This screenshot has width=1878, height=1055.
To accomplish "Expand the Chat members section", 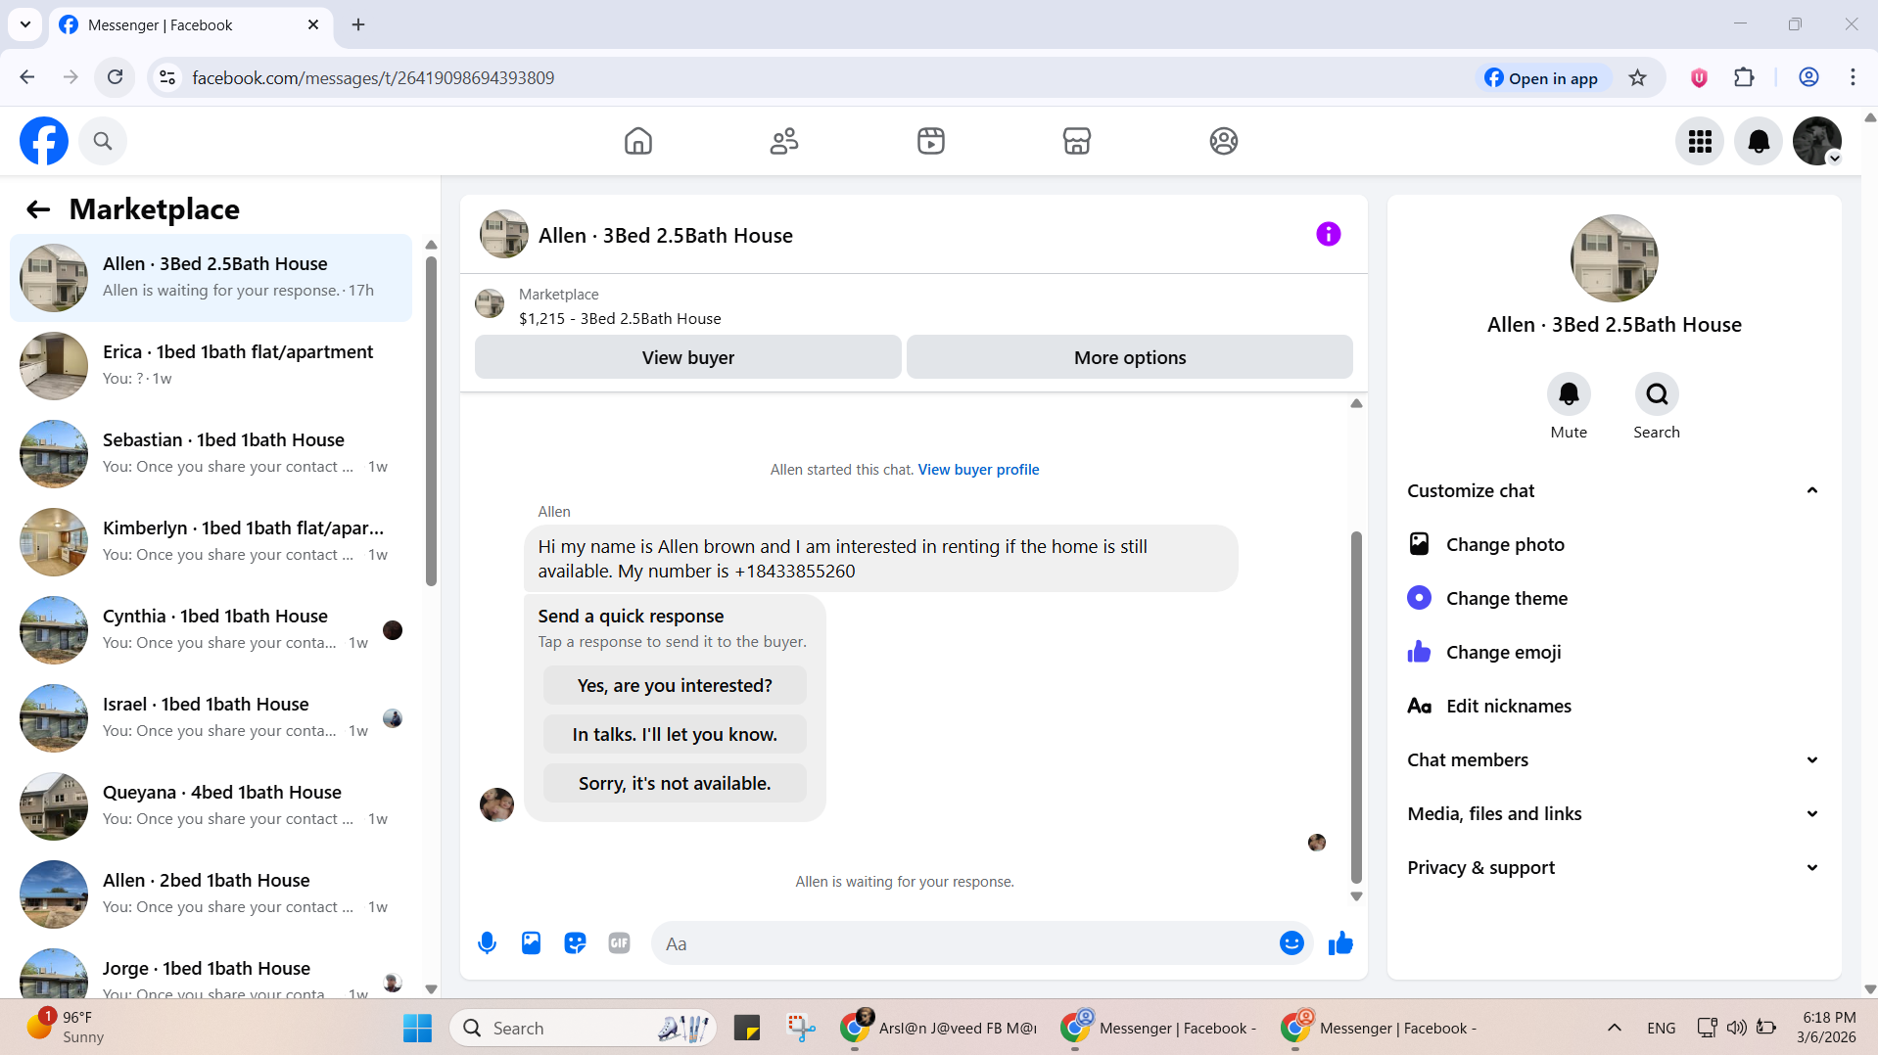I will point(1811,760).
